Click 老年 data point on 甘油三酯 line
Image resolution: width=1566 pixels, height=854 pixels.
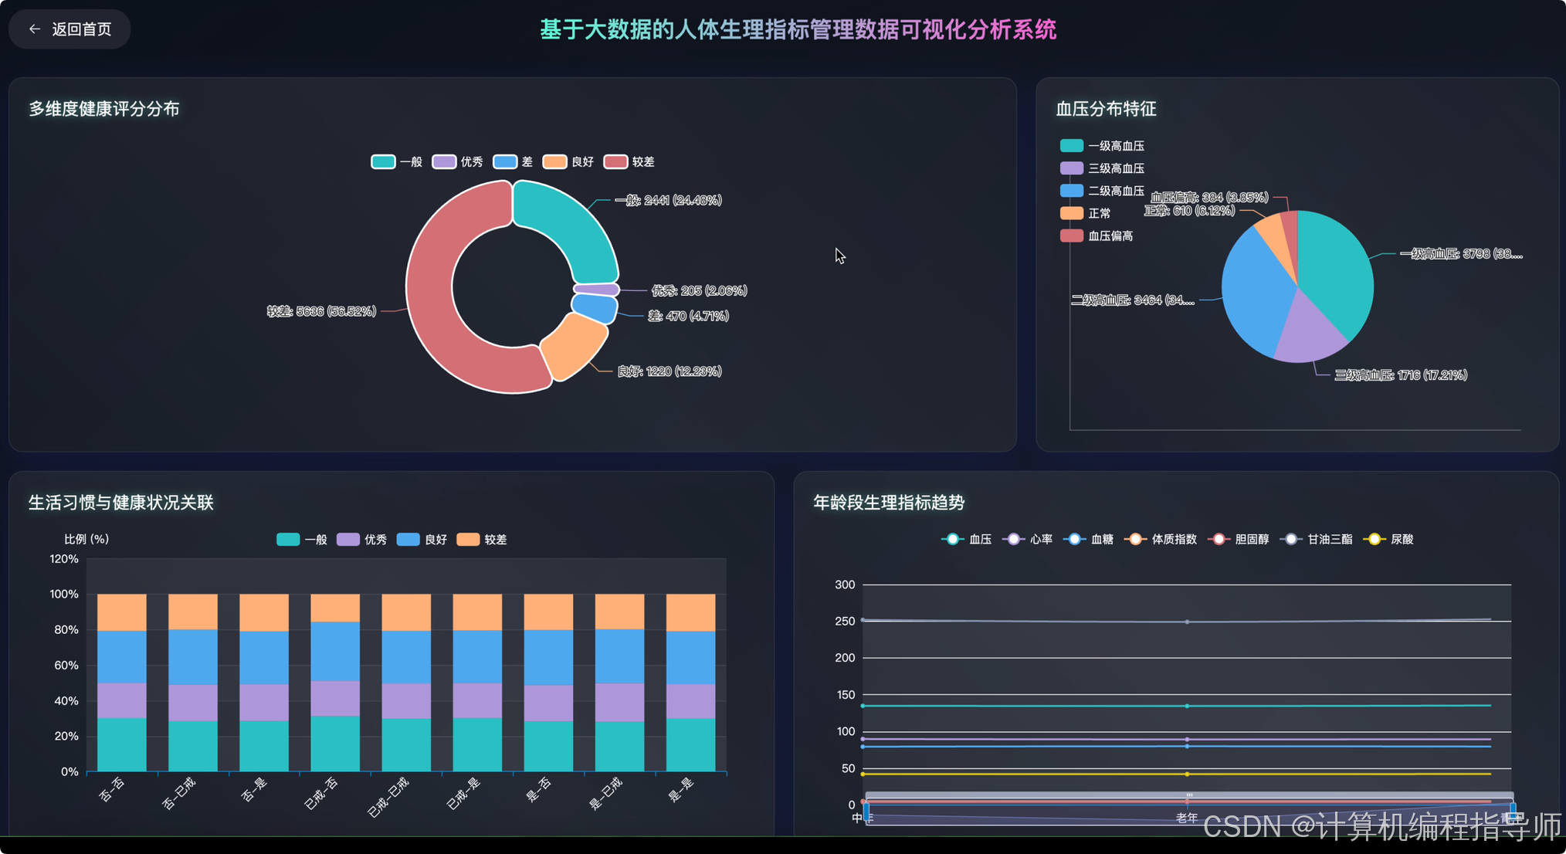point(1187,622)
